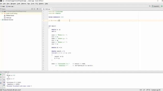Click the for loop line in editor

[x=61, y=53]
